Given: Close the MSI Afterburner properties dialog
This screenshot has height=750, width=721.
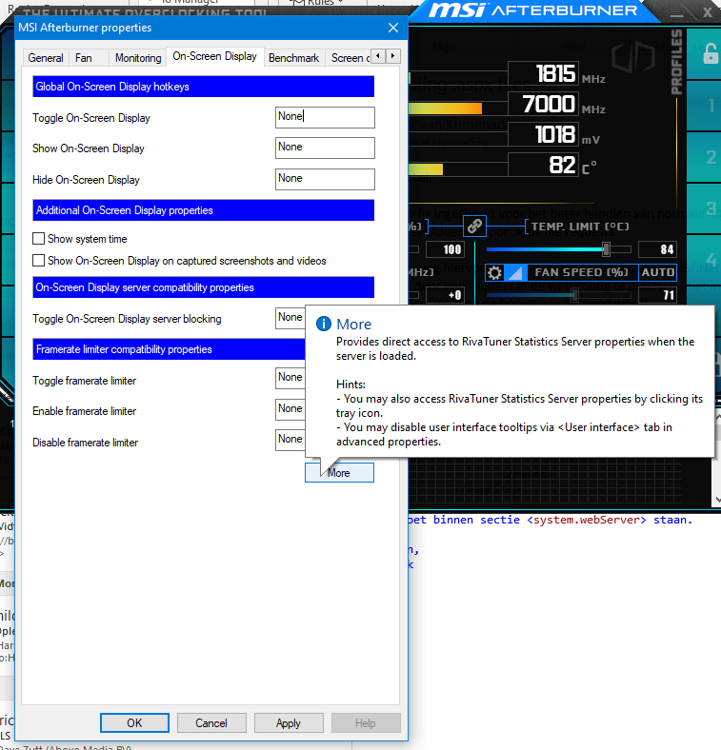Looking at the screenshot, I should click(393, 28).
